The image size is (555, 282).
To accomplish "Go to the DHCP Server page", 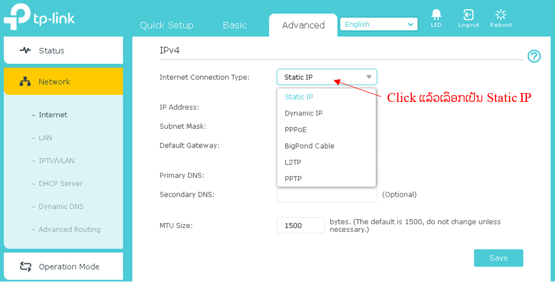I will pos(60,183).
